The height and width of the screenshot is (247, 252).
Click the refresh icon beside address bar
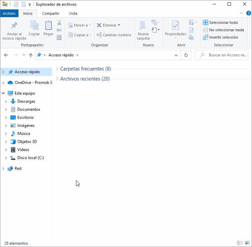[x=186, y=55]
